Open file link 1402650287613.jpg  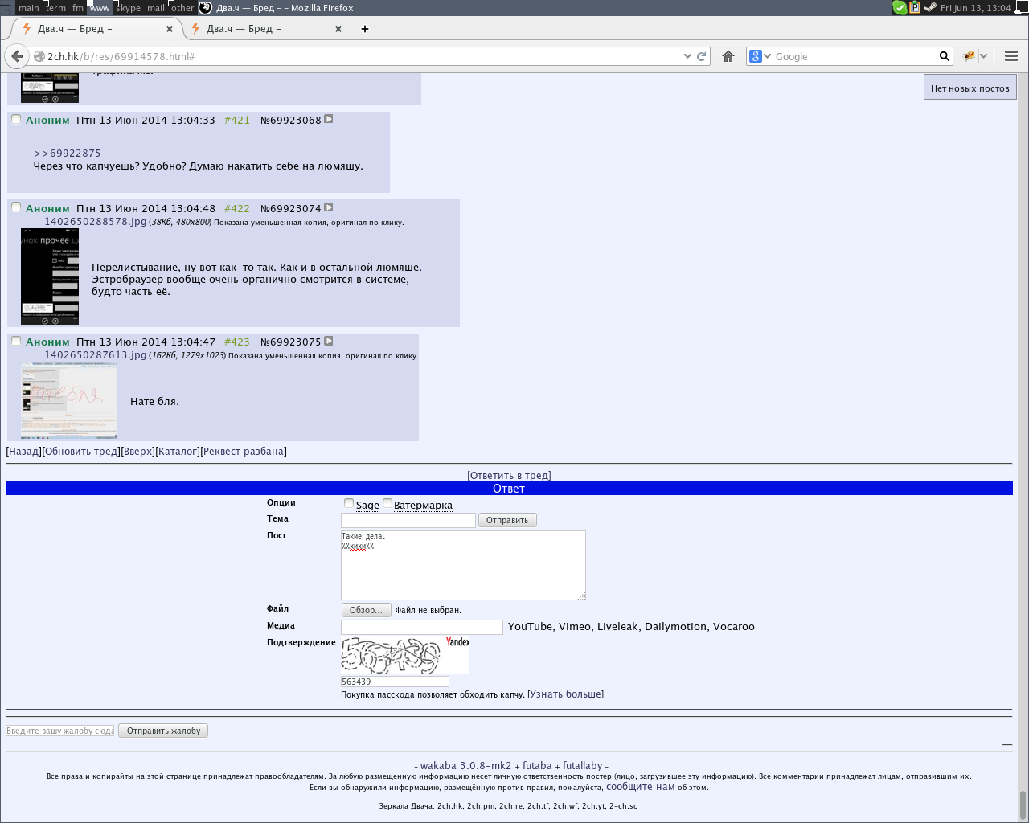coord(96,355)
